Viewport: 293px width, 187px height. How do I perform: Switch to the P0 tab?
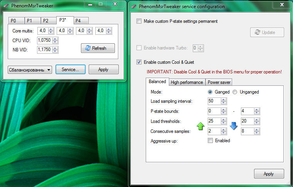pyautogui.click(x=16, y=20)
